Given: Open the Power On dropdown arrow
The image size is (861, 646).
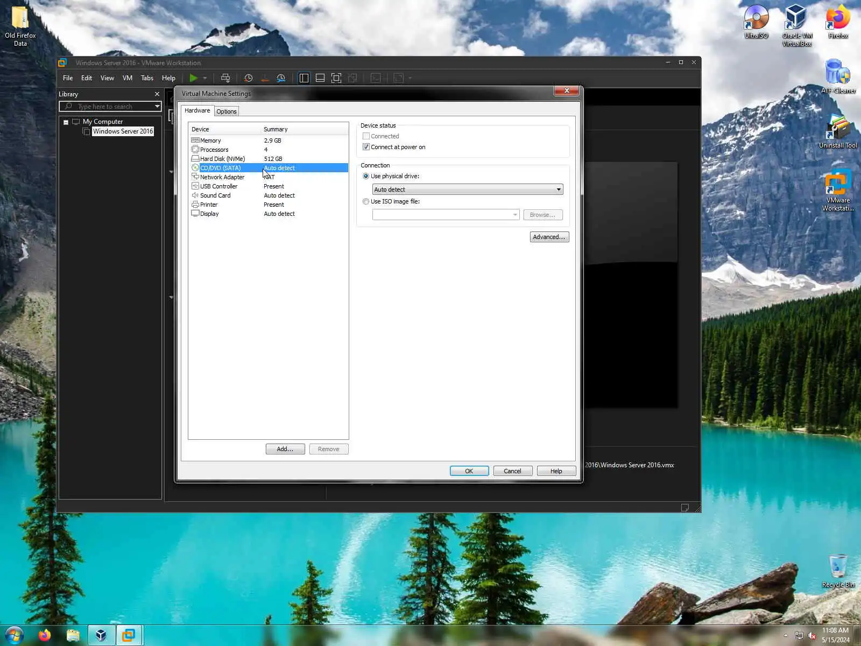Looking at the screenshot, I should [205, 78].
